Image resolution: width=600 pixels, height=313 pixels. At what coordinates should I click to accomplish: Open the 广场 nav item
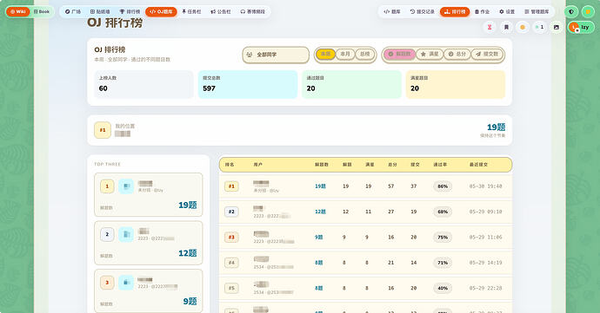[73, 12]
